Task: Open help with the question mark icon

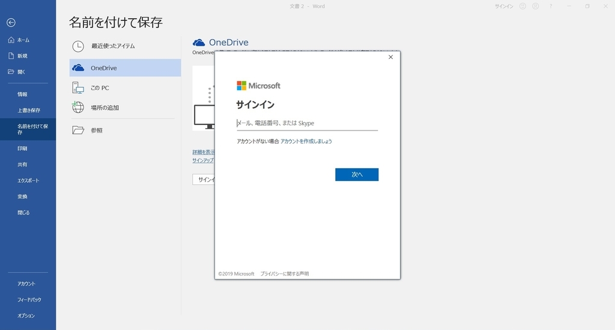Action: click(551, 6)
